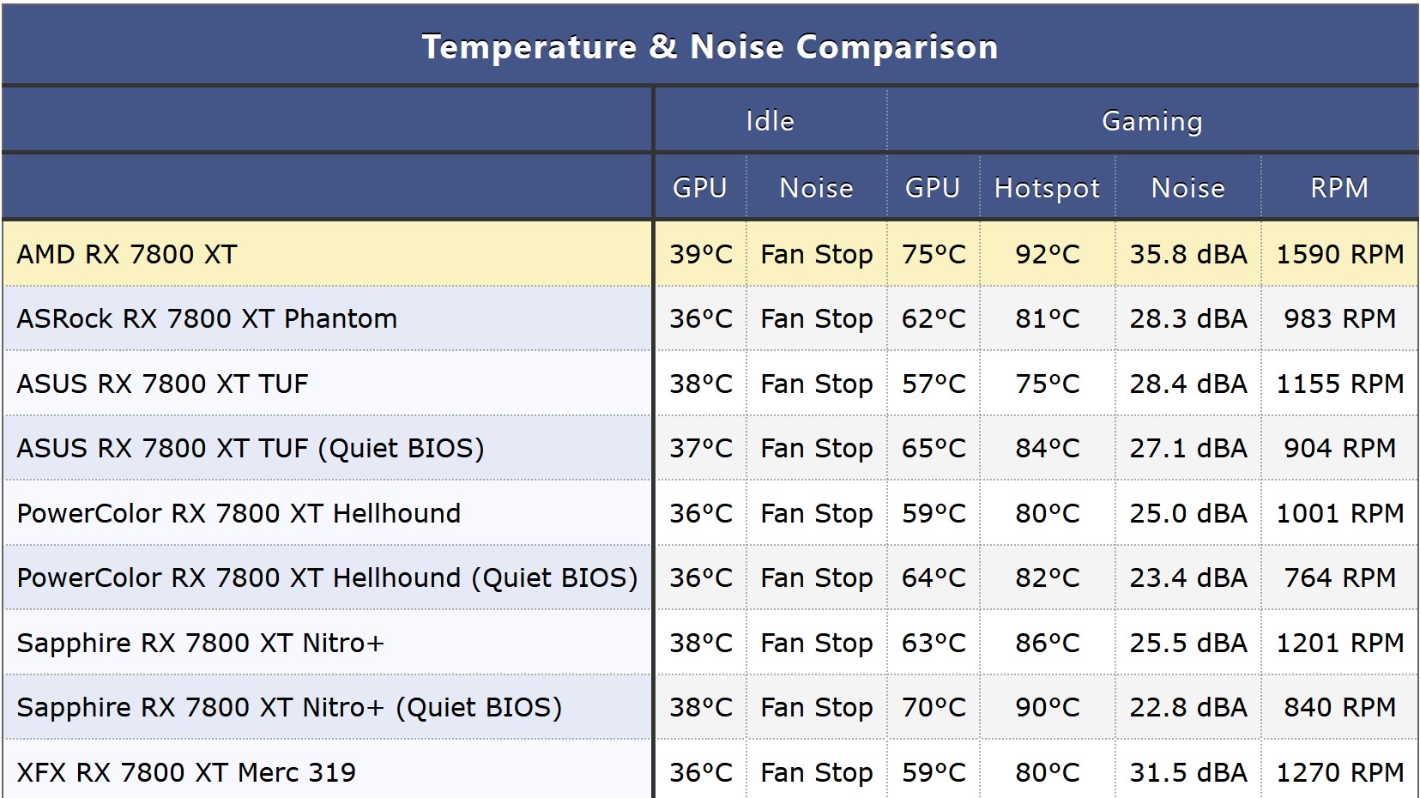Click the ASRock RX 7800 XT Phantom name
The width and height of the screenshot is (1420, 798).
click(x=207, y=318)
